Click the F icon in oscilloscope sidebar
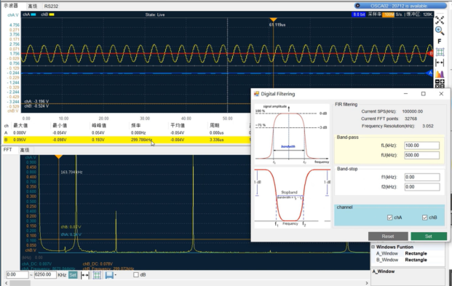Screen dimensions: 452x286 pyautogui.click(x=440, y=41)
